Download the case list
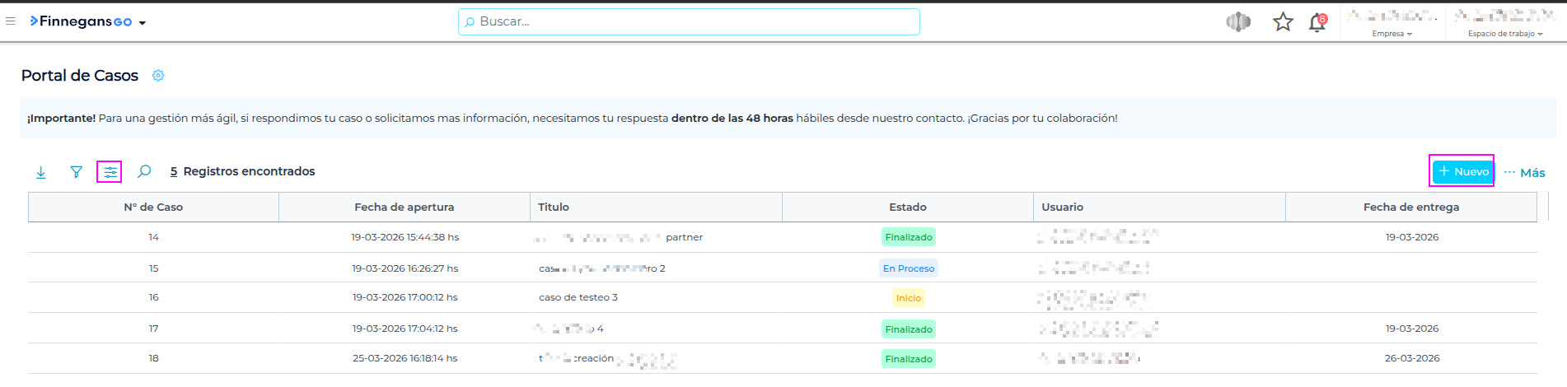This screenshot has width=1567, height=387. [x=41, y=172]
